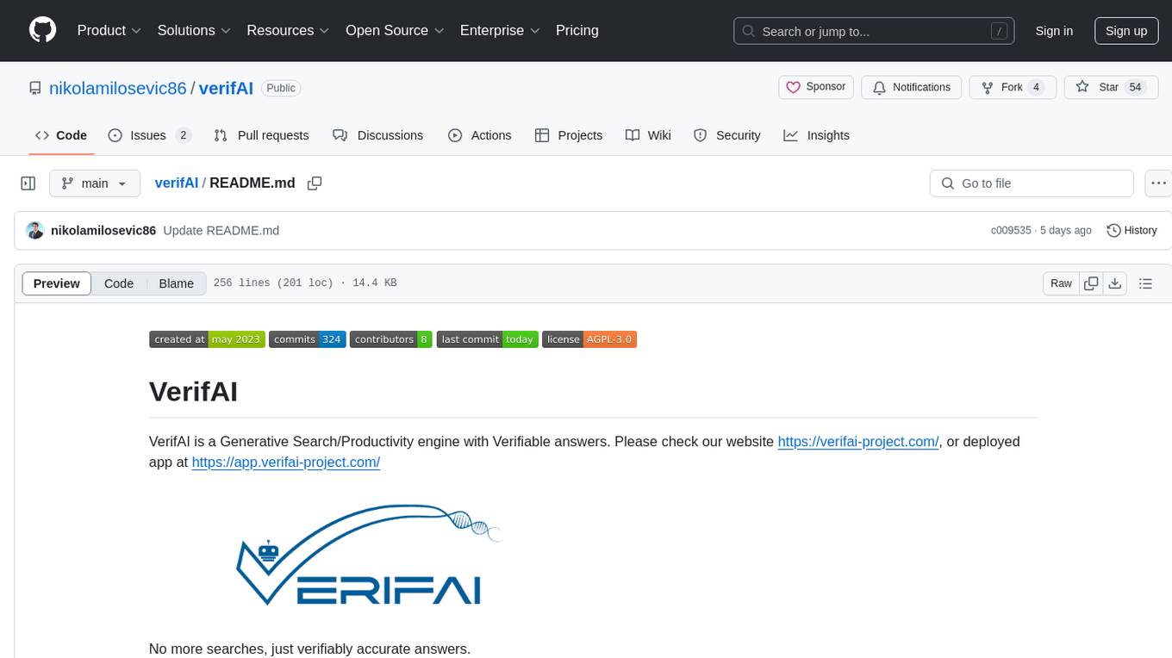Click the commits 324 badge
This screenshot has height=658, width=1172.
tap(307, 339)
